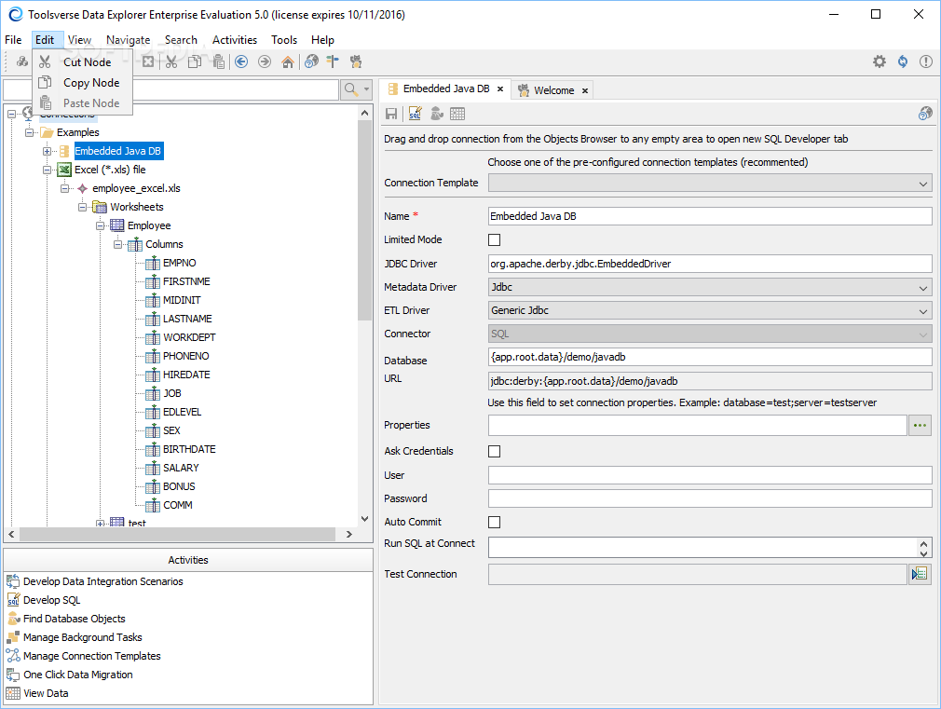941x709 pixels.
Task: Open the ETL Driver dropdown
Action: (x=710, y=311)
